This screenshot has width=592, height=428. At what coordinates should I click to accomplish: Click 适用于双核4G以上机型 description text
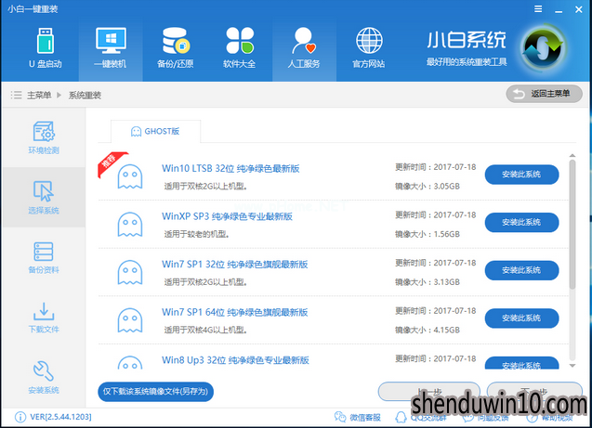point(205,330)
